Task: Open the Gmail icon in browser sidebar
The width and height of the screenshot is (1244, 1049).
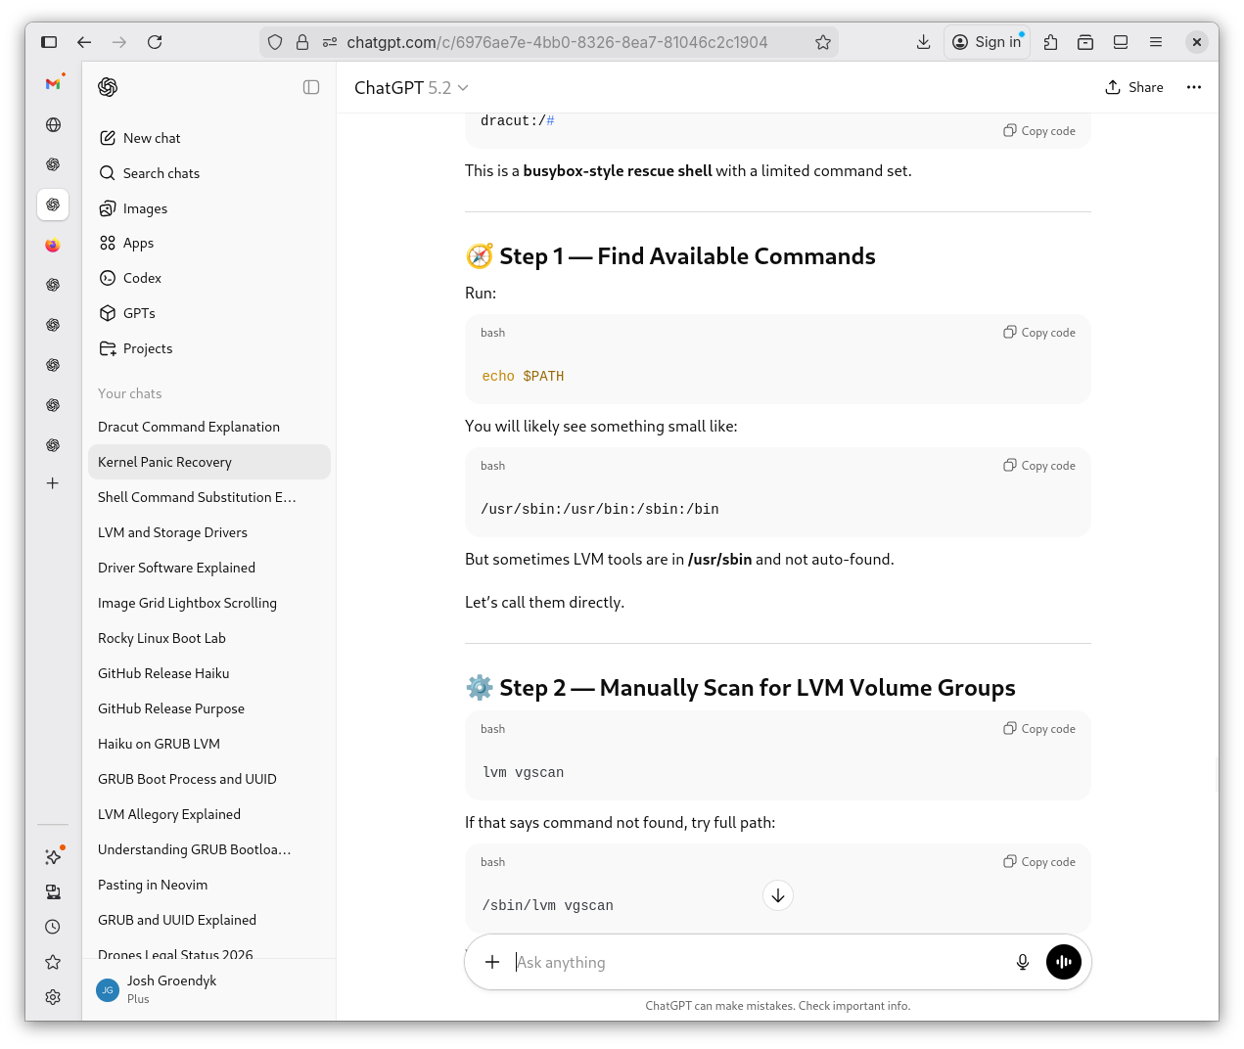Action: click(53, 84)
